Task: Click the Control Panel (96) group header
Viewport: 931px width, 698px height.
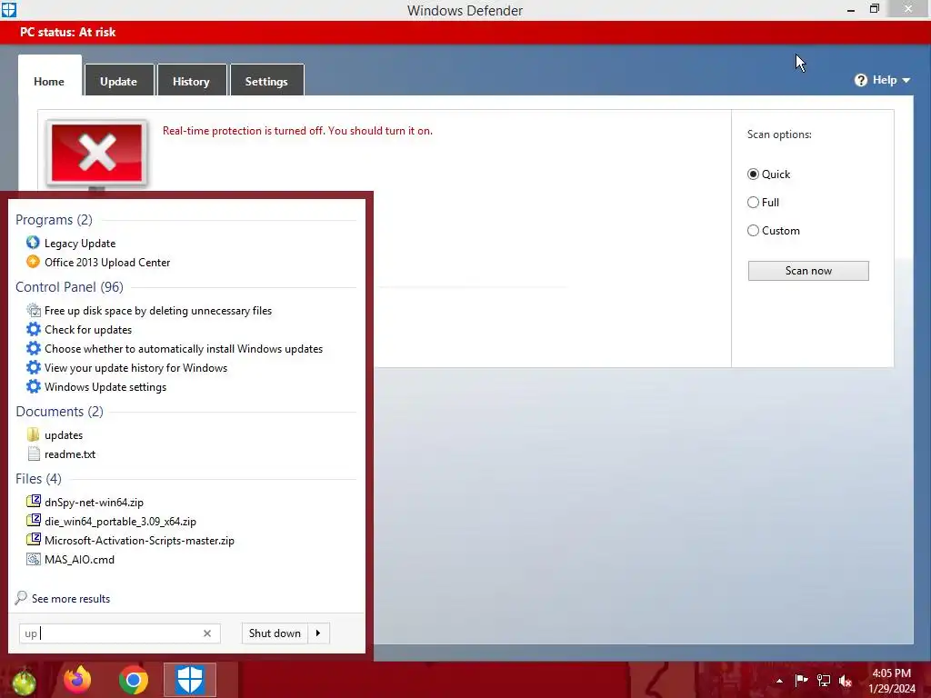Action: tap(69, 286)
